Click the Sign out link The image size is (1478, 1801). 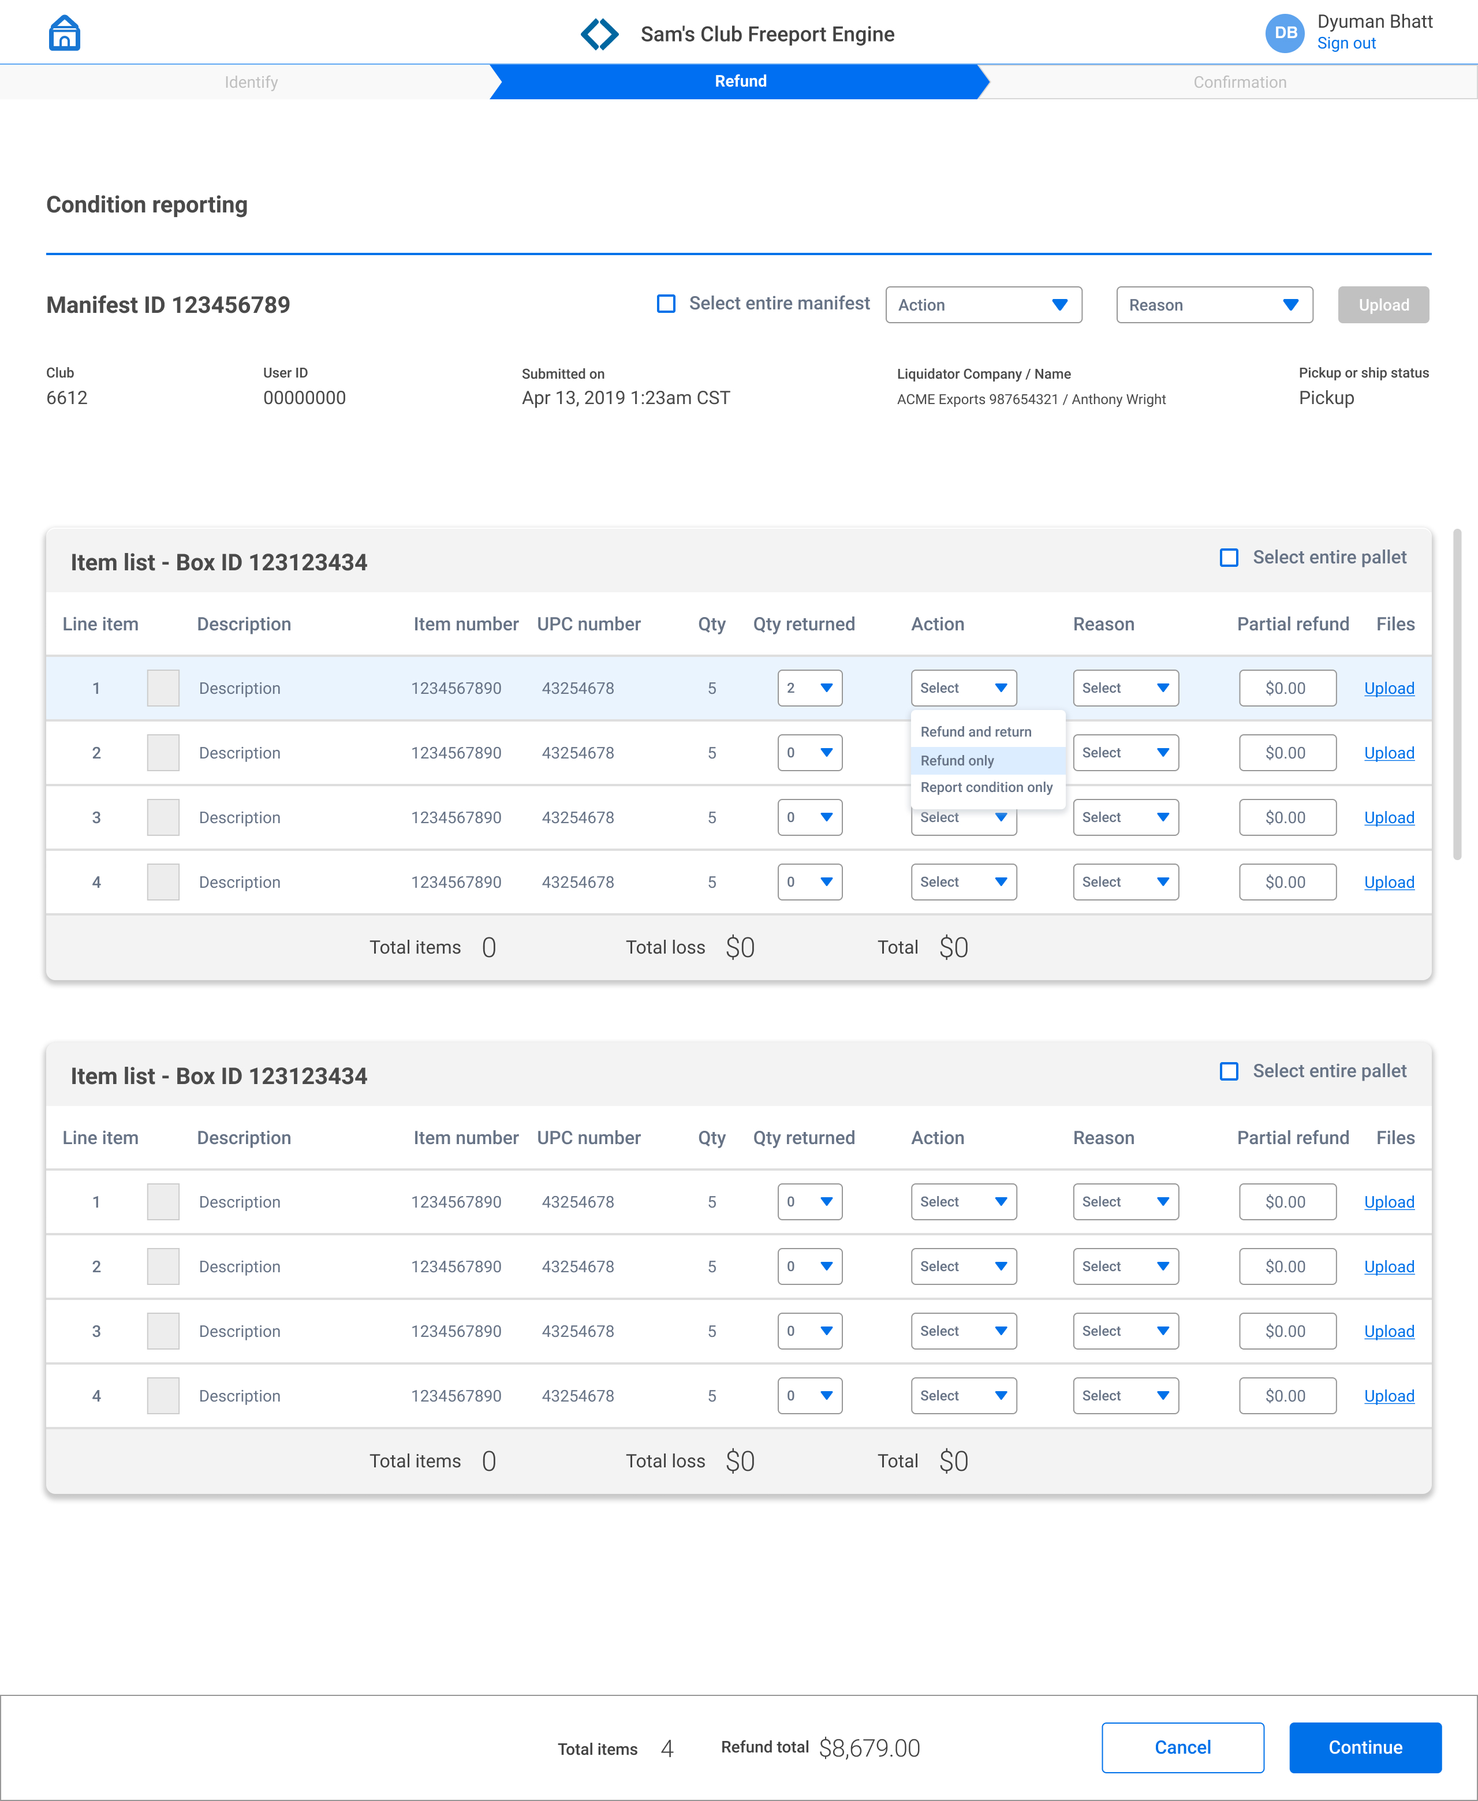pyautogui.click(x=1346, y=43)
